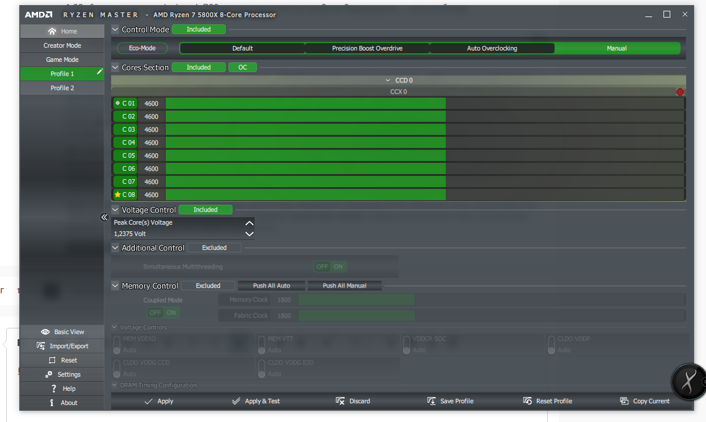Click Copy Current
The height and width of the screenshot is (422, 706).
(x=645, y=401)
